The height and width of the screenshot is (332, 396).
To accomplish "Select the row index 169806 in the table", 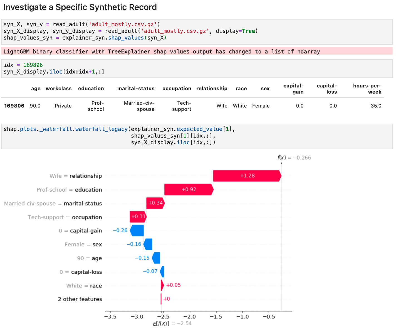I will coord(14,106).
